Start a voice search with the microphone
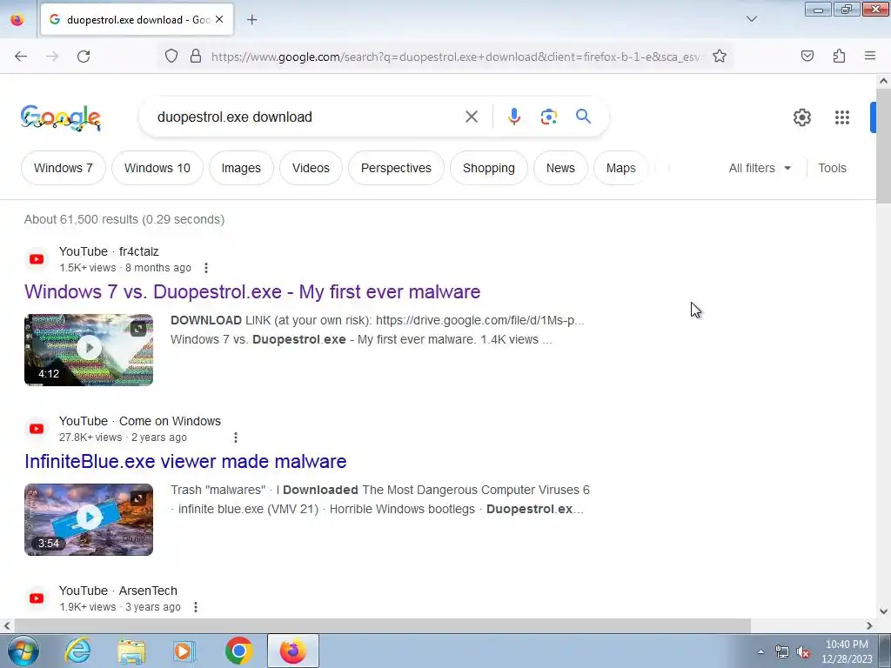The image size is (891, 668). point(514,117)
